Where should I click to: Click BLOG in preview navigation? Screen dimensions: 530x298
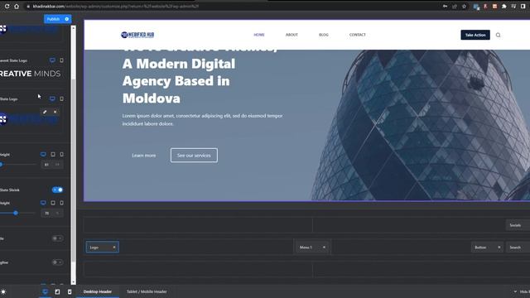coord(324,35)
